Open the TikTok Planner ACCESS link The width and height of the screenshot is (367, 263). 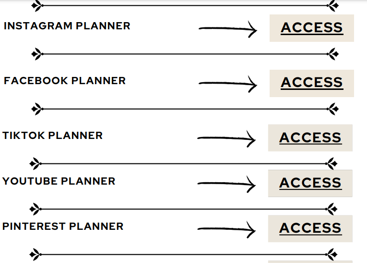[x=310, y=138]
